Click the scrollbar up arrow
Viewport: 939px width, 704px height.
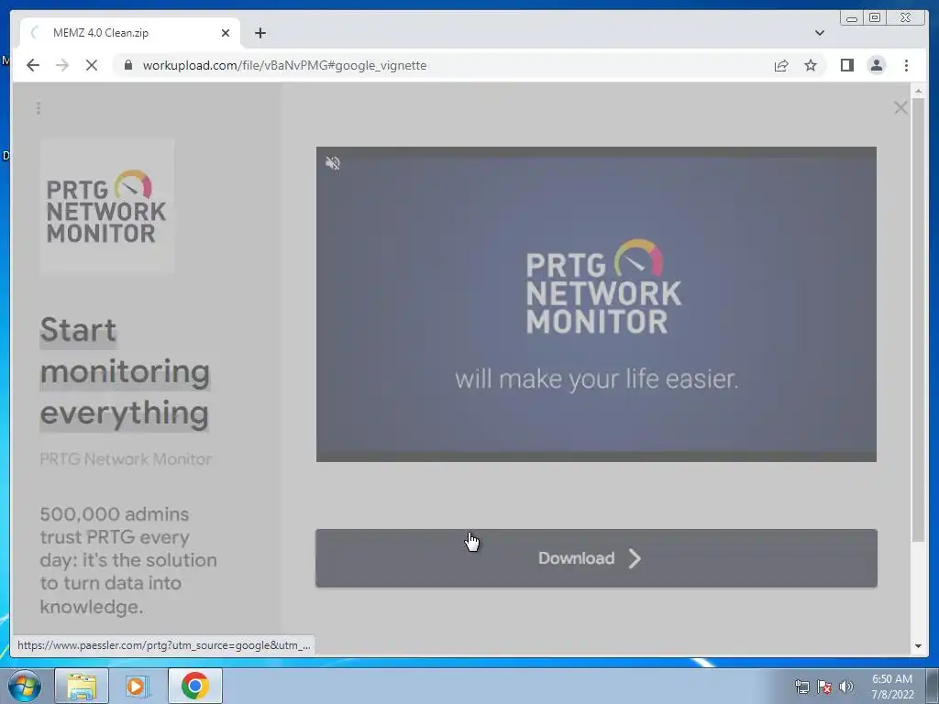pos(918,92)
